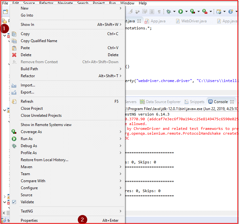The image size is (239, 224).
Task: Toggle Mark Occurrences highlighter icon
Action: point(131,11)
